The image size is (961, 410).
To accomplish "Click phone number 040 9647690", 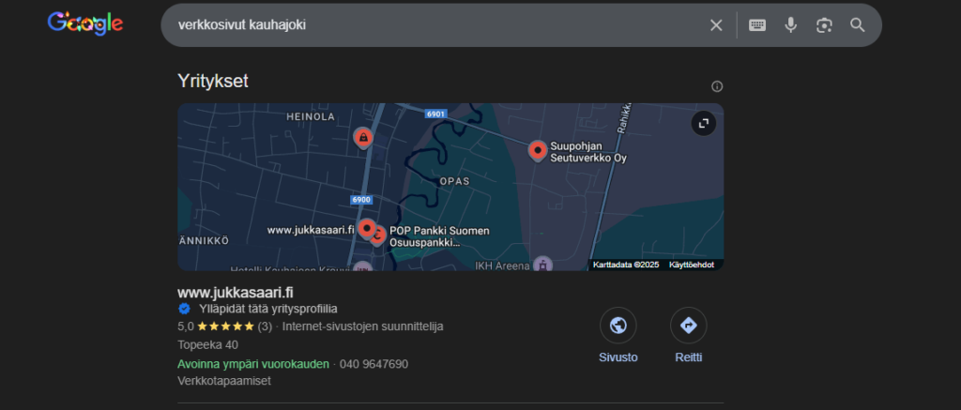I will [374, 364].
